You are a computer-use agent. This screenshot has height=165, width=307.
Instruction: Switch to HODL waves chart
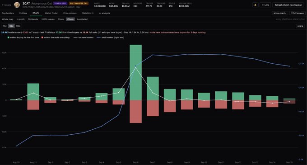pos(48,19)
